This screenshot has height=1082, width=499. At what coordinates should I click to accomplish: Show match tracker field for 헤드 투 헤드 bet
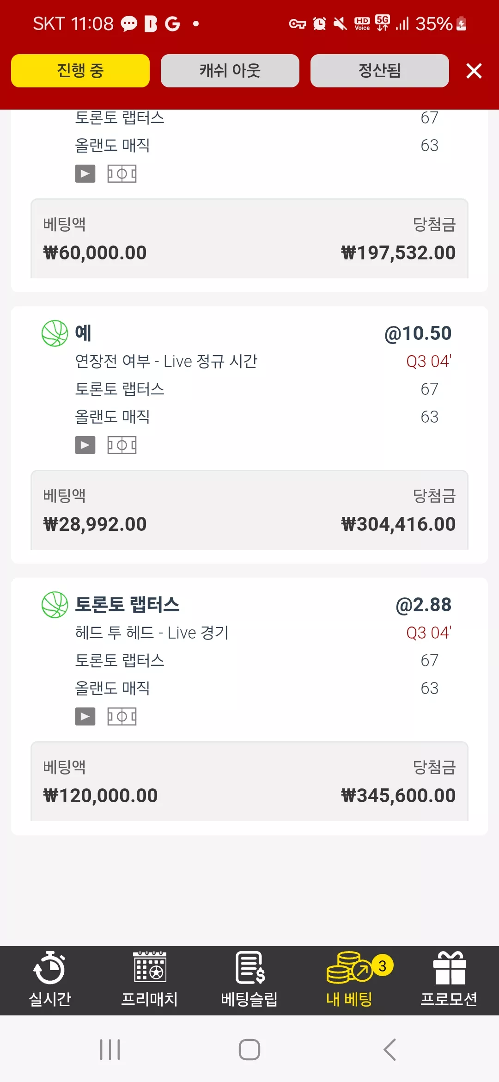(122, 716)
